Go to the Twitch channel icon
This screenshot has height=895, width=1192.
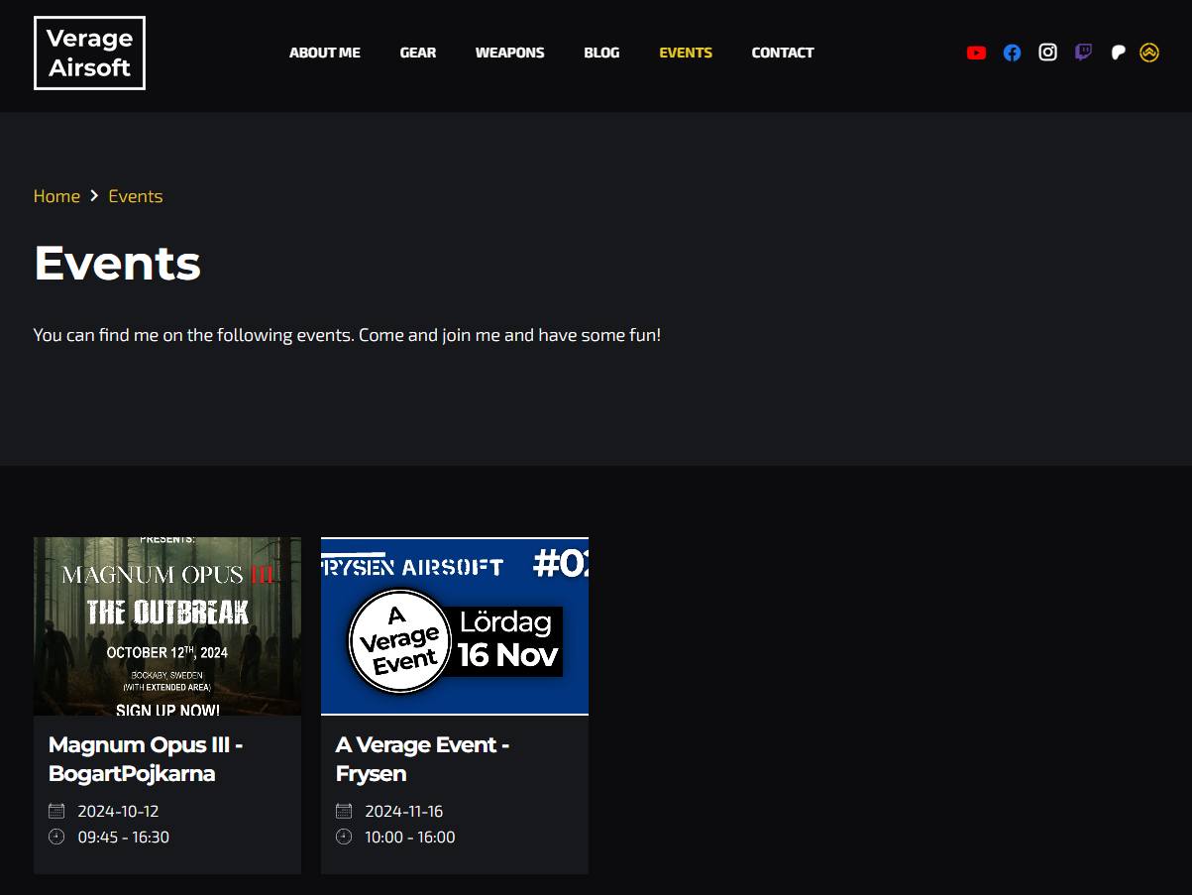[x=1083, y=53]
